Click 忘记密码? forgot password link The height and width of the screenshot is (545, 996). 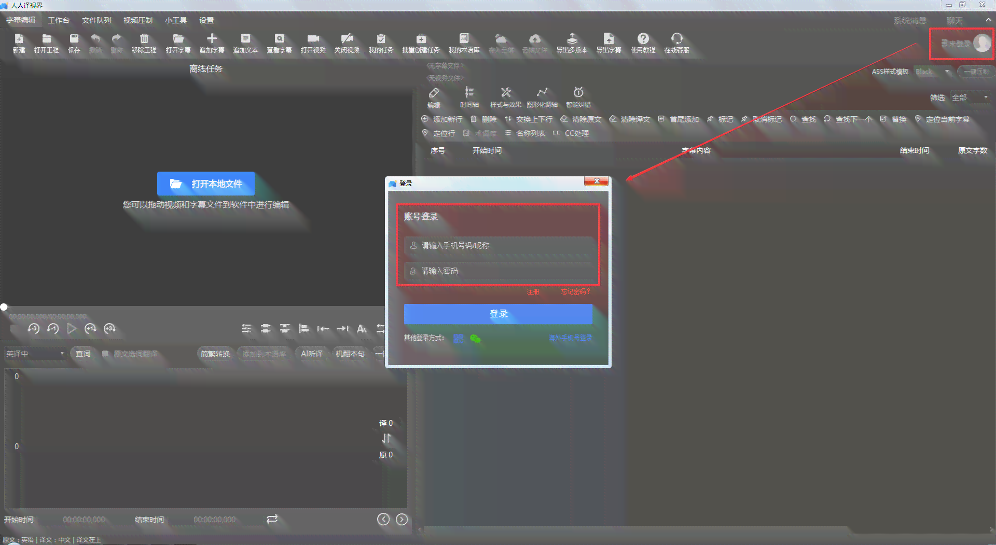pyautogui.click(x=575, y=292)
